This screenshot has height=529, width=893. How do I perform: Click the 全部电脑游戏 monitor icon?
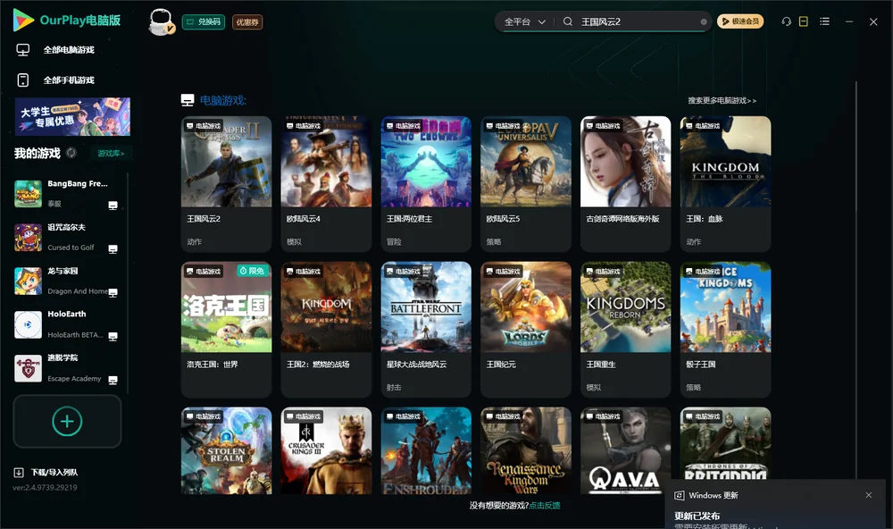[23, 50]
